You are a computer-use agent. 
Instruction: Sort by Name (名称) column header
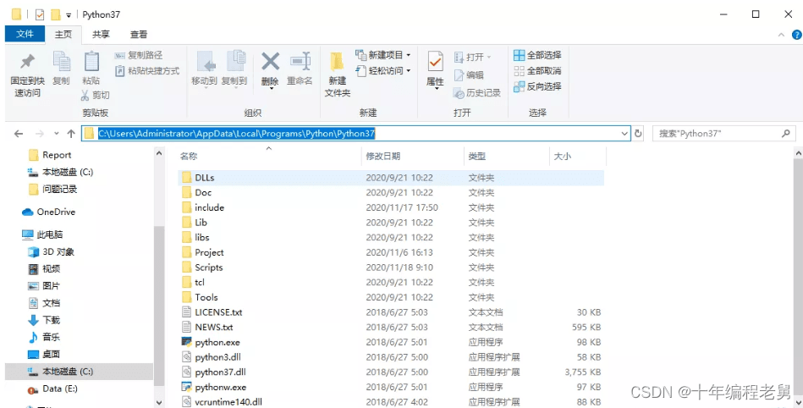click(189, 157)
